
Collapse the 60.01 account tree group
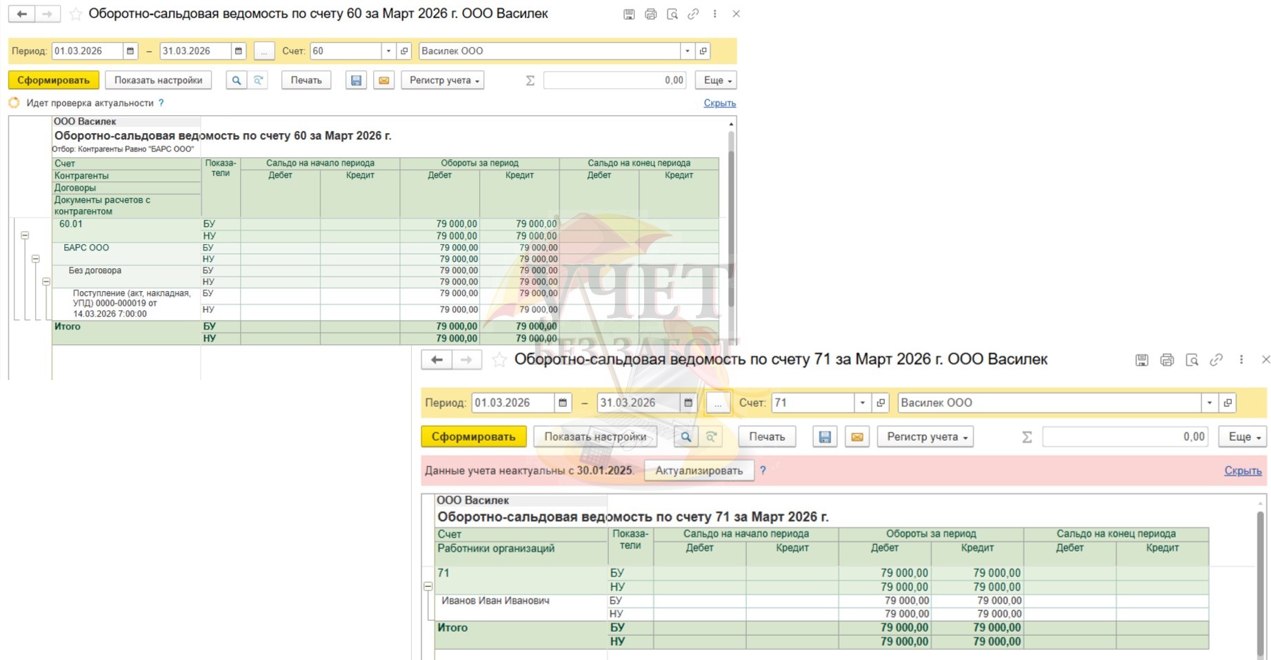point(25,236)
